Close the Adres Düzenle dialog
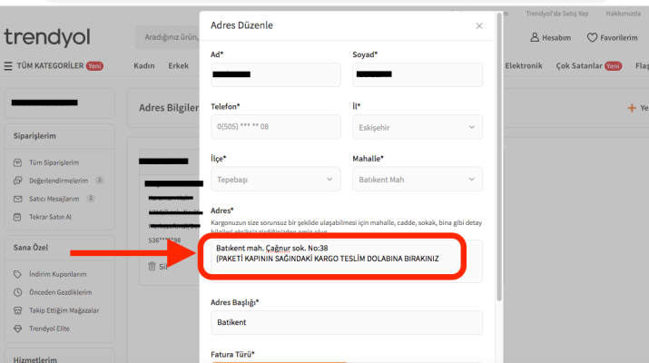649x363 pixels. [x=479, y=25]
